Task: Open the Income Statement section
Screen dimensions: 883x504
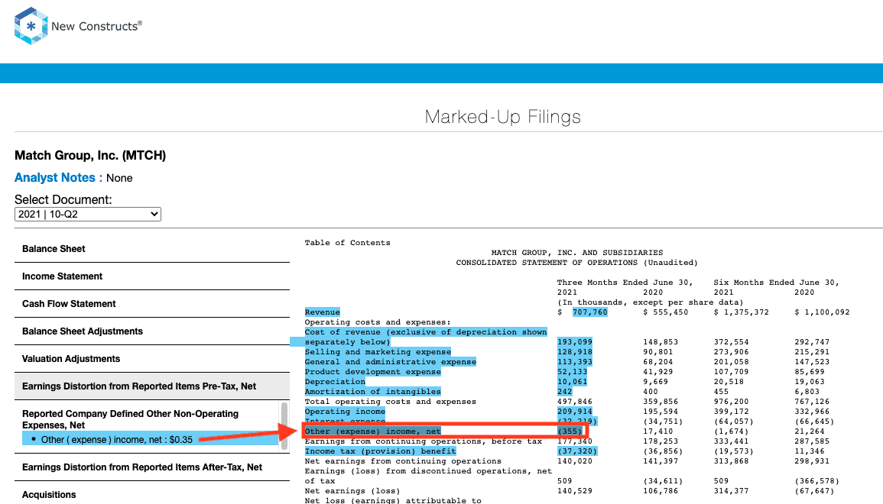Action: click(152, 276)
